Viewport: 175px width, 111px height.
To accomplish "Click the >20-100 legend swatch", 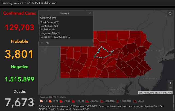I will (x=74, y=101).
